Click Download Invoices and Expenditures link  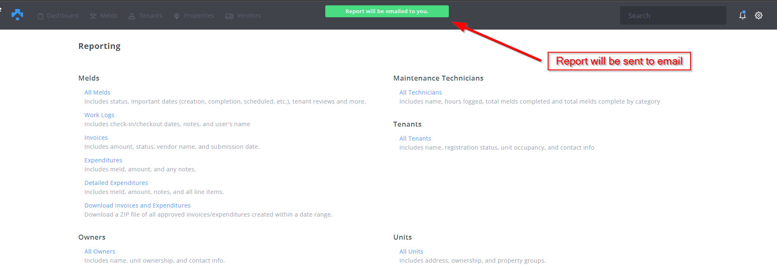click(x=138, y=205)
